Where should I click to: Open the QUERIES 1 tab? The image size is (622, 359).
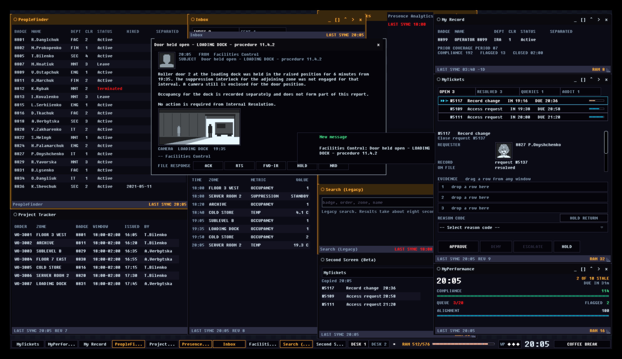540,92
